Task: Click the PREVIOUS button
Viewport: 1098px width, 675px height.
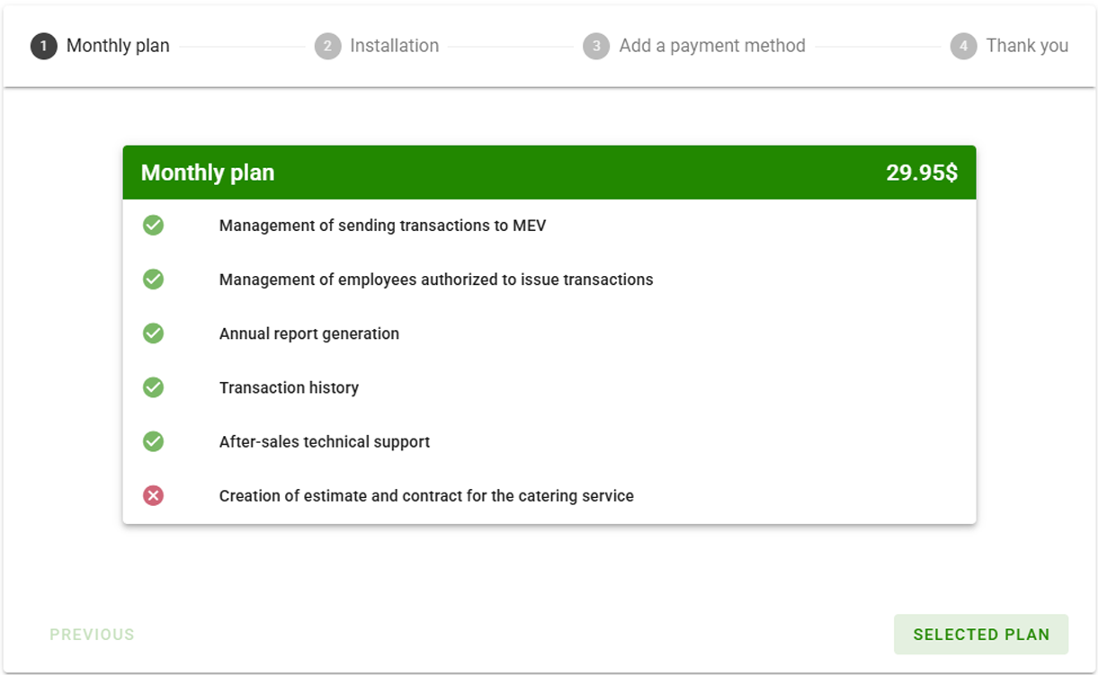Action: (x=92, y=635)
